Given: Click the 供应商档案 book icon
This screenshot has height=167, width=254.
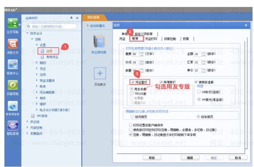Looking at the screenshot, I should point(99,41).
